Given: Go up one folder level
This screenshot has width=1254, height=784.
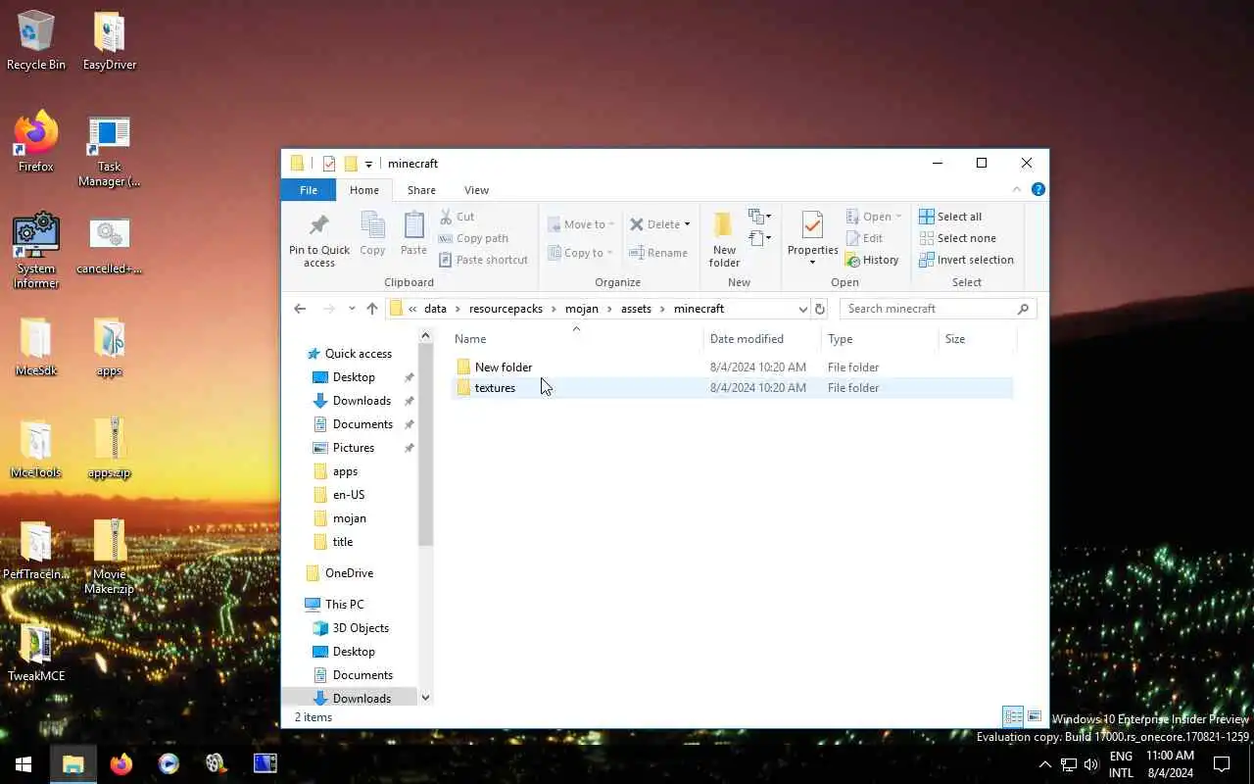Looking at the screenshot, I should [372, 309].
